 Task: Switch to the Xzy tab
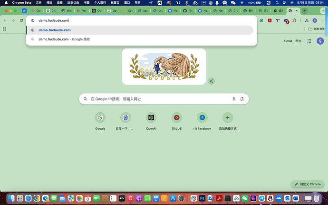point(127,10)
